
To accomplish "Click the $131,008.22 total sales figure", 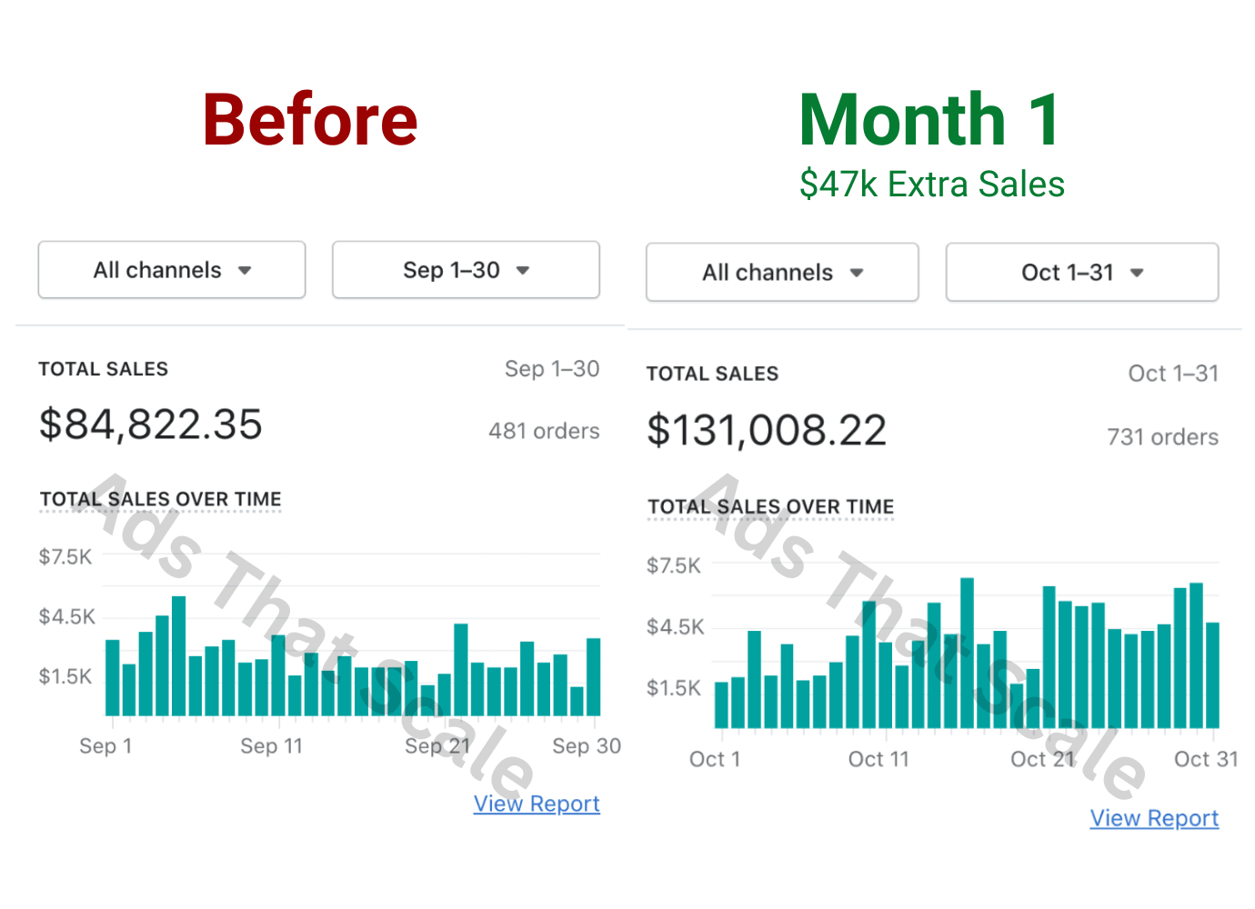I will (x=767, y=430).
